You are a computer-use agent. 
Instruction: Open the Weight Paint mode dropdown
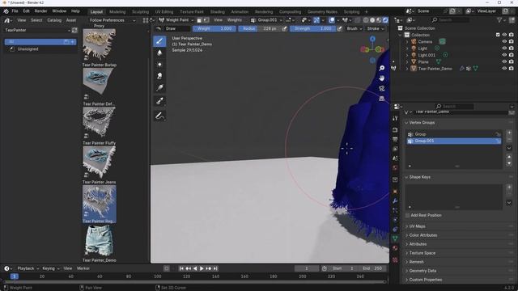pos(176,20)
